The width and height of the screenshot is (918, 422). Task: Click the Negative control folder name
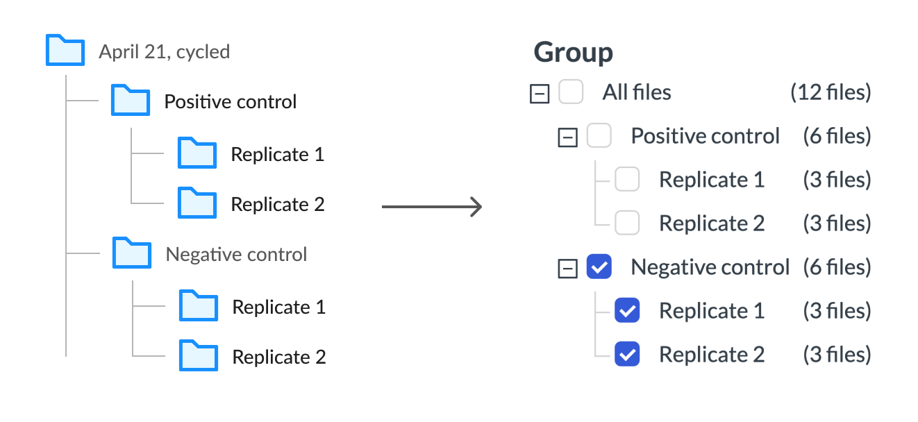[x=236, y=255]
